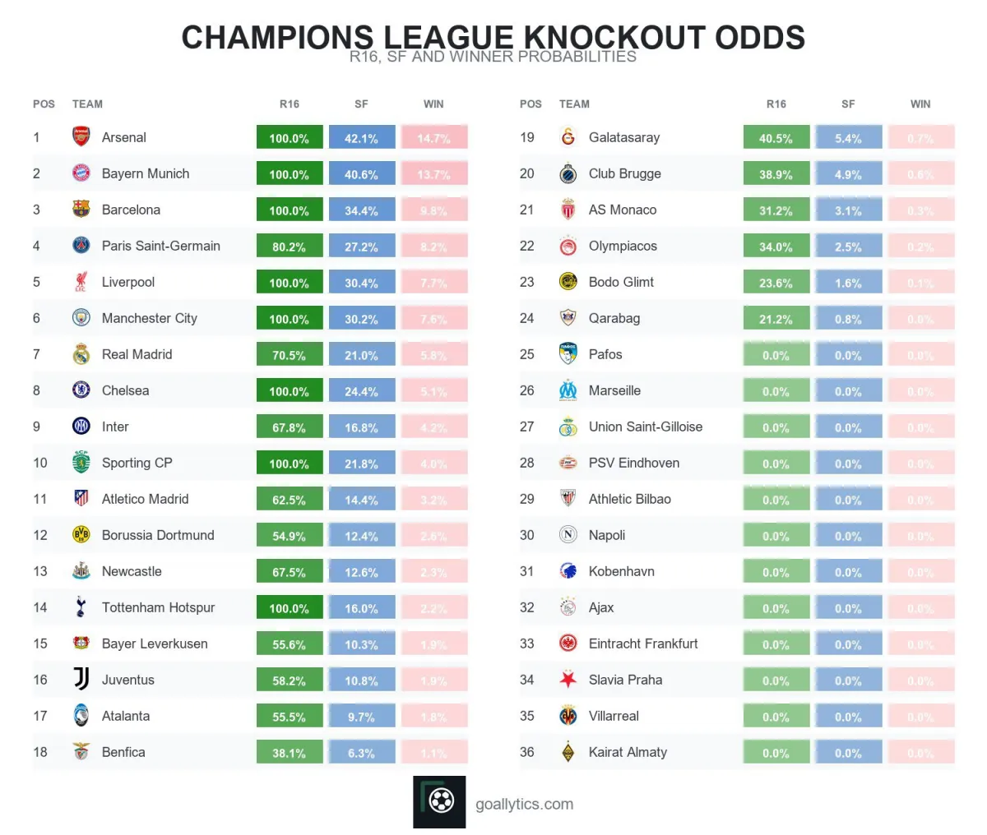Screen dimensions: 987x835
Task: Click the Slavia Praha star logo
Action: [568, 680]
